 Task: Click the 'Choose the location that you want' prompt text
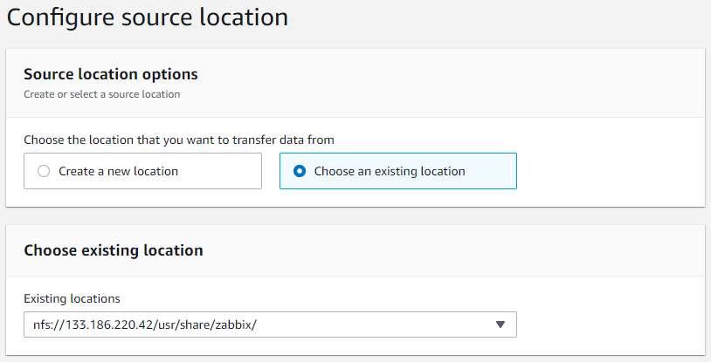click(179, 140)
